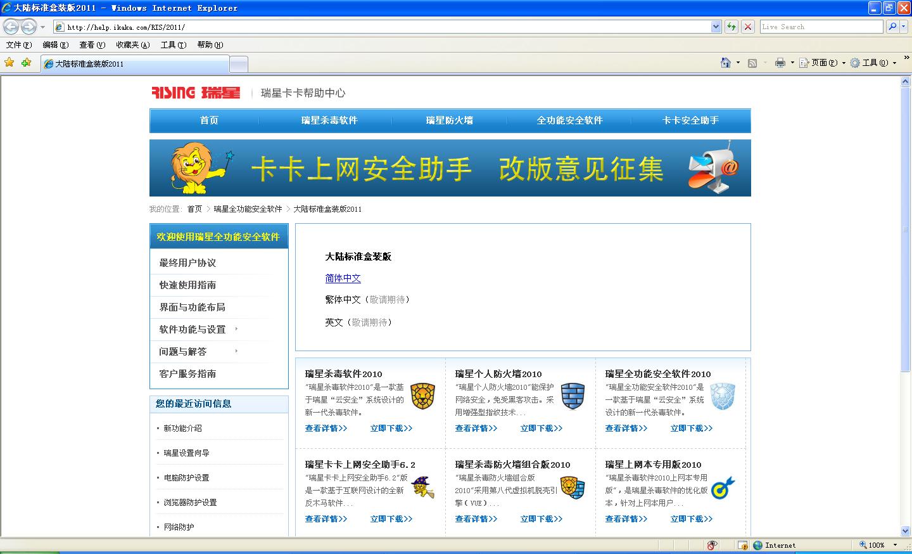The width and height of the screenshot is (912, 554).
Task: Click the pop-up blocker icon in status bar
Action: pyautogui.click(x=712, y=545)
